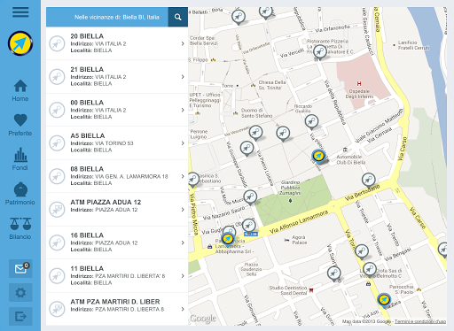This screenshot has width=454, height=331.
Task: Select the 08 BIELLA list entry
Action: (117, 176)
